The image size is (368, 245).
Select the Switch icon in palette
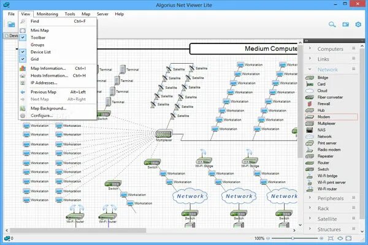(310, 169)
